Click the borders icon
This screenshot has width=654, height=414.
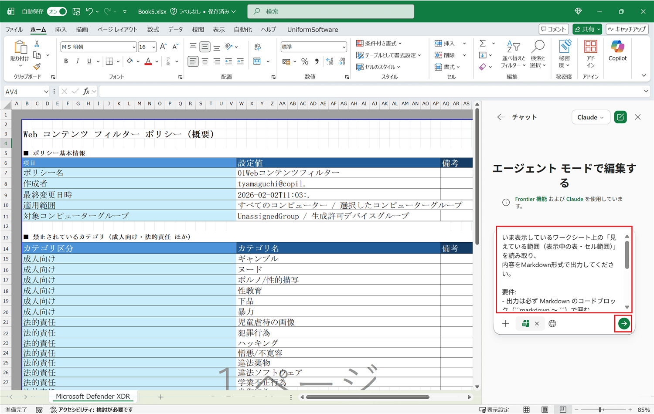point(109,61)
